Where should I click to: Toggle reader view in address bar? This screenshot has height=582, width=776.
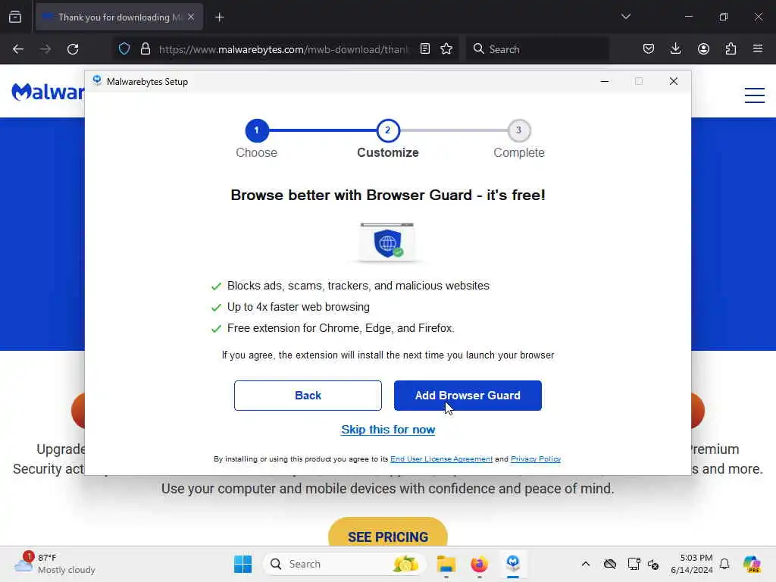[424, 48]
